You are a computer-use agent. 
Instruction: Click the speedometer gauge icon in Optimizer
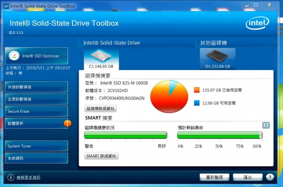[14, 56]
